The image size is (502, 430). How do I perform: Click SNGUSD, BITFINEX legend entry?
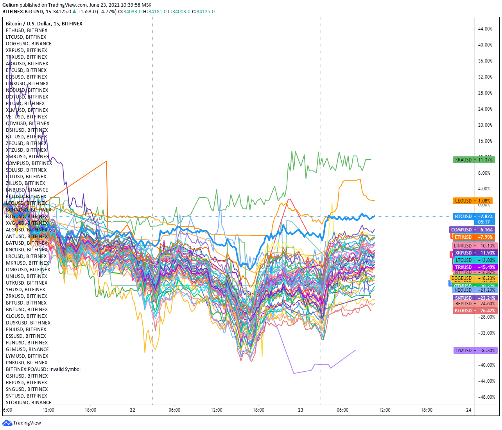pyautogui.click(x=27, y=389)
